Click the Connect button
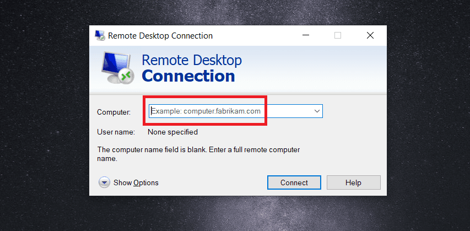Viewport: 470px width, 231px height. pyautogui.click(x=294, y=182)
